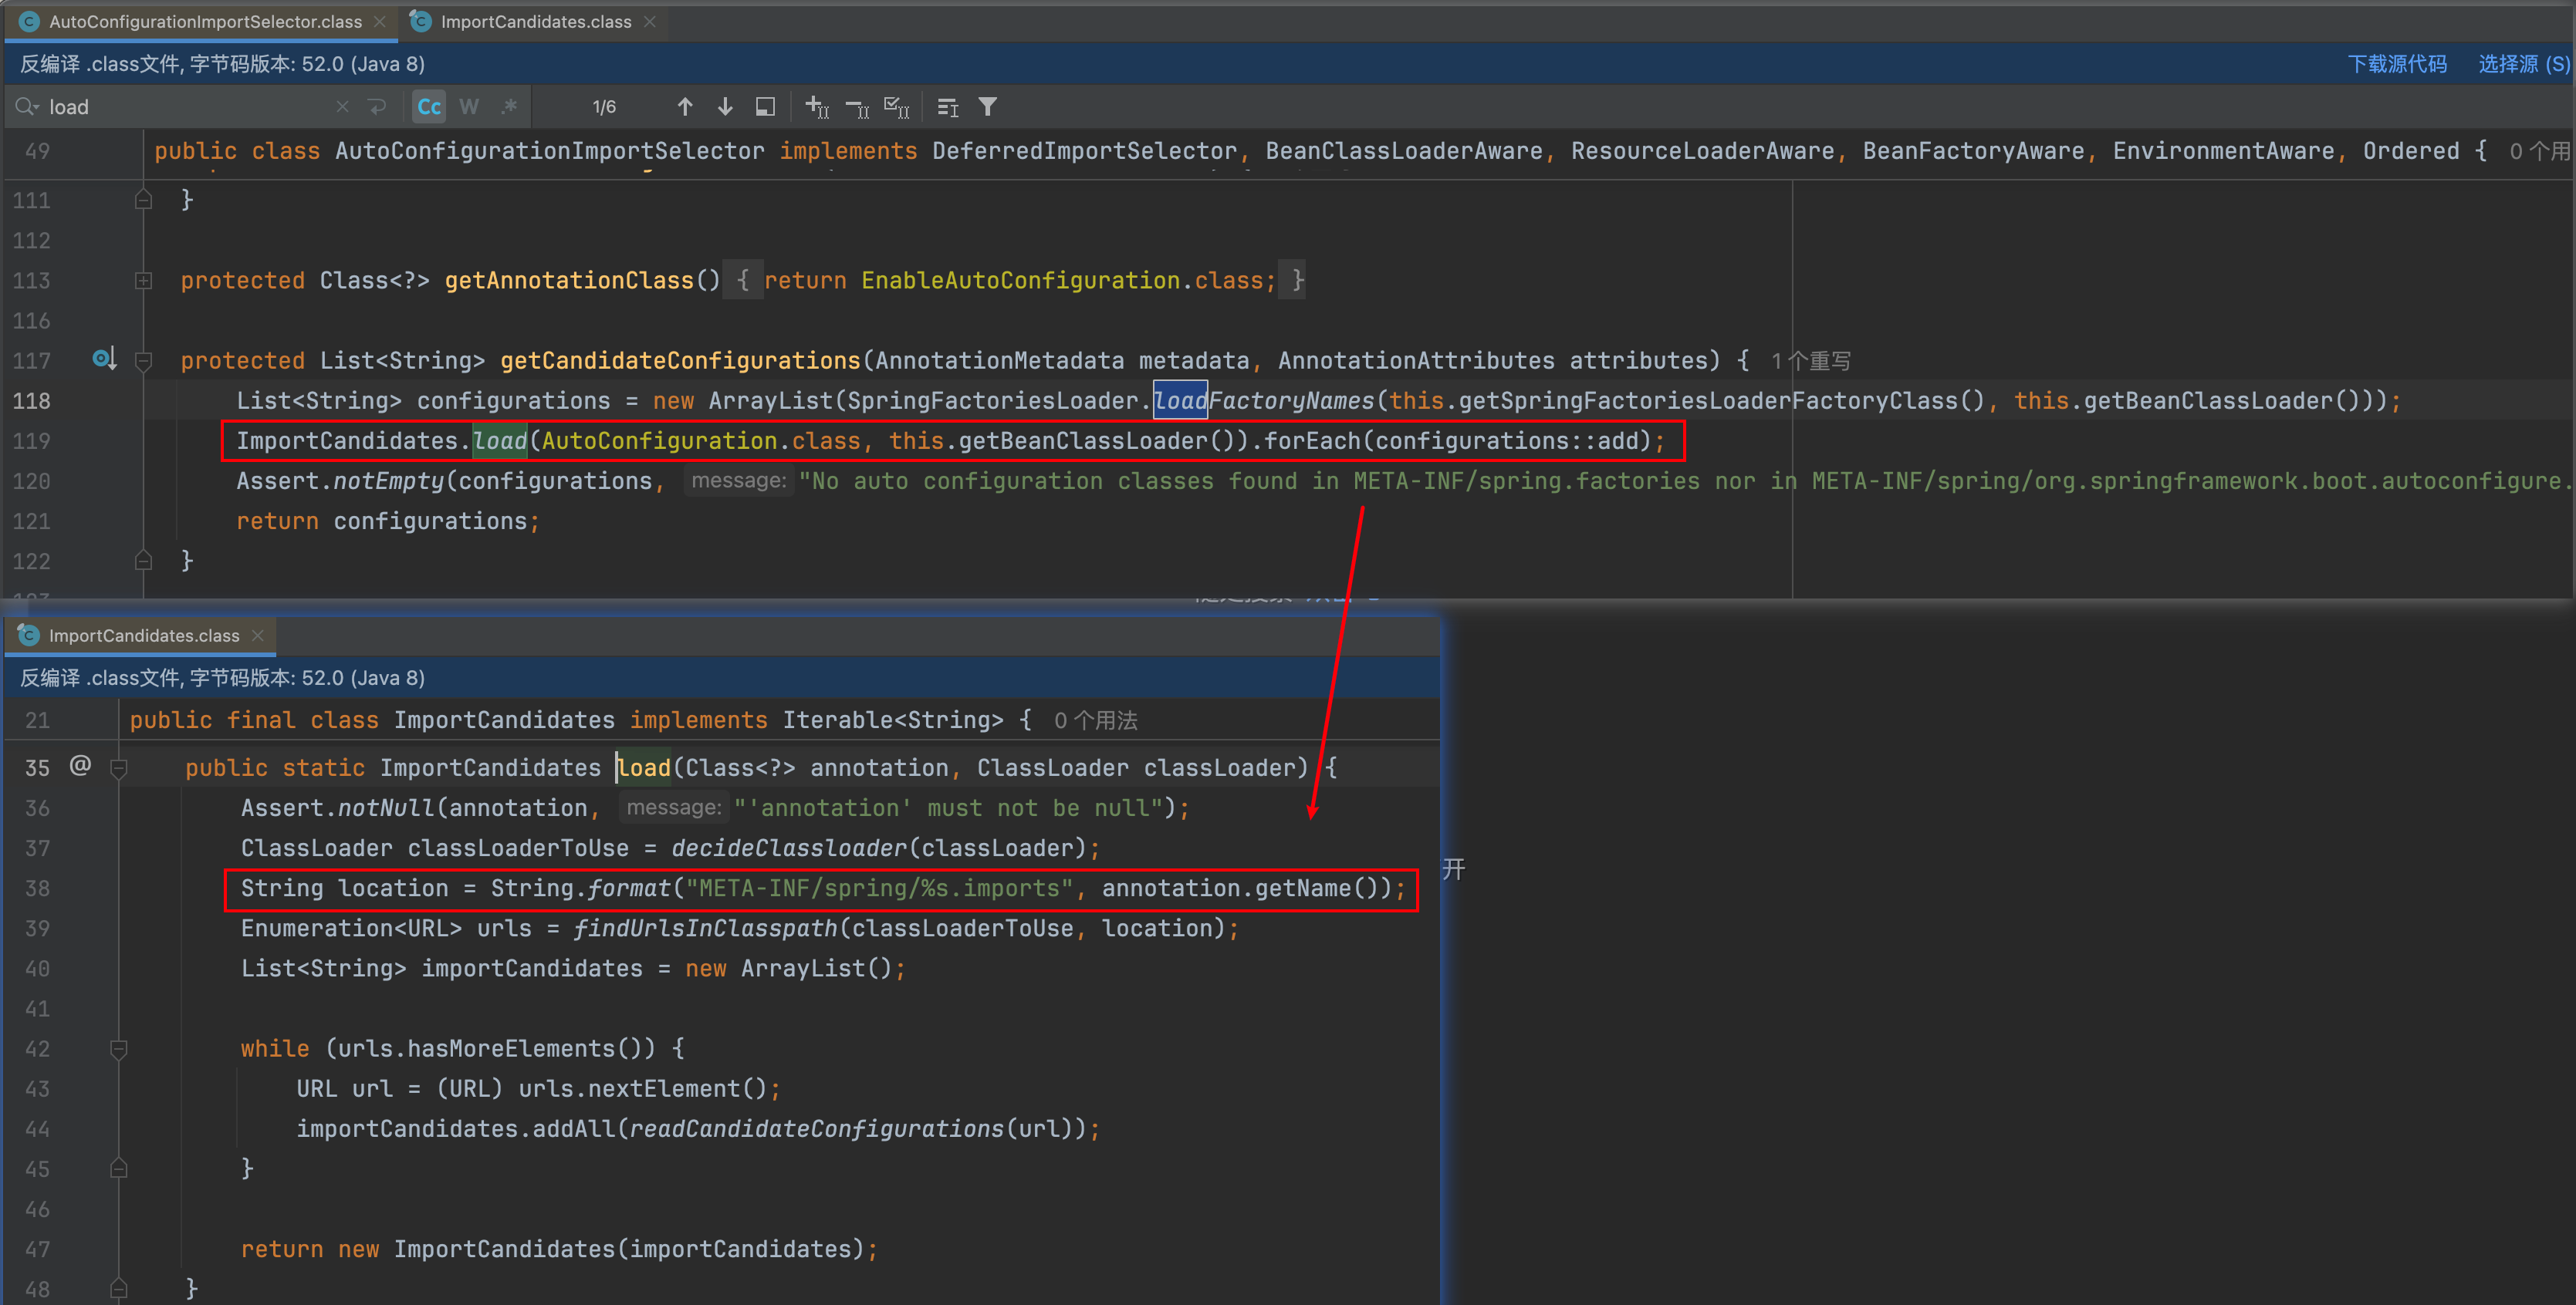Clear the search field text
This screenshot has width=2576, height=1305.
click(x=343, y=106)
